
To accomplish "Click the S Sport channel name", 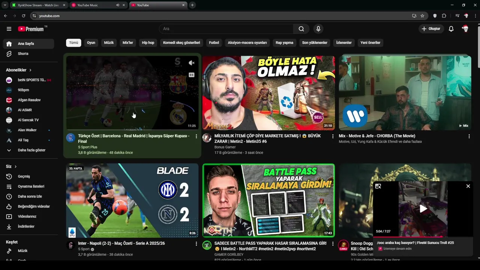I will (84, 249).
